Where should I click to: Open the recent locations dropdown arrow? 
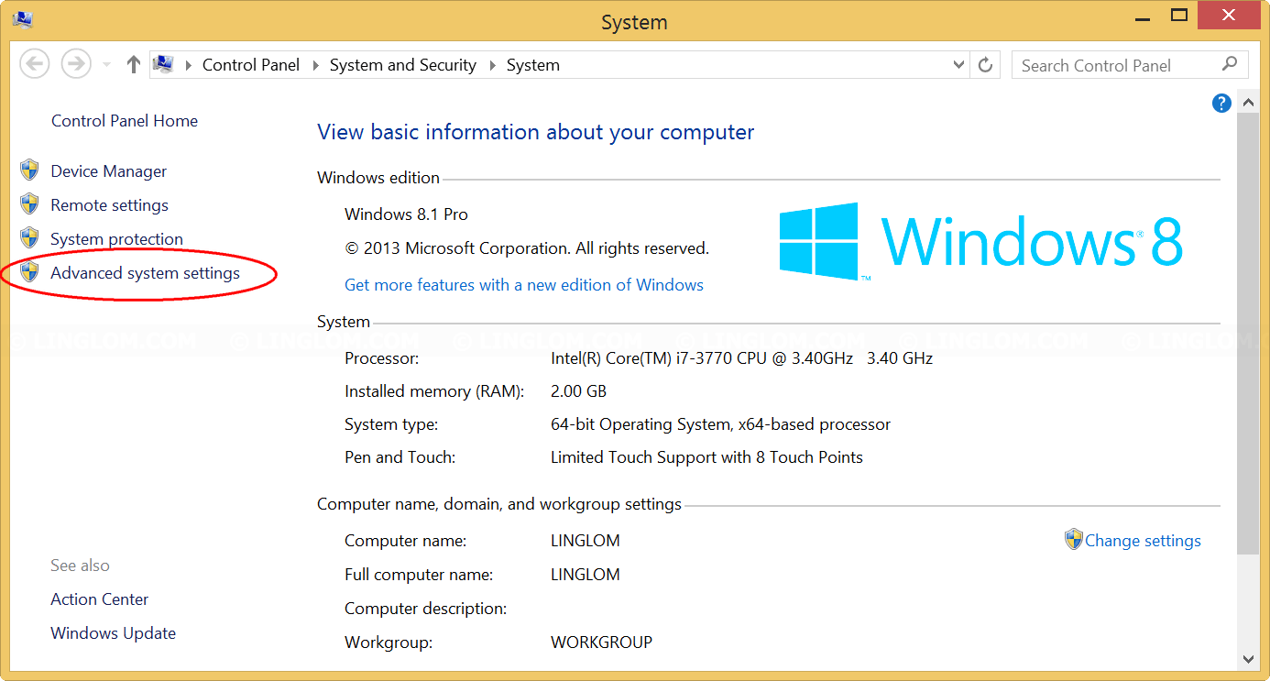(x=106, y=65)
